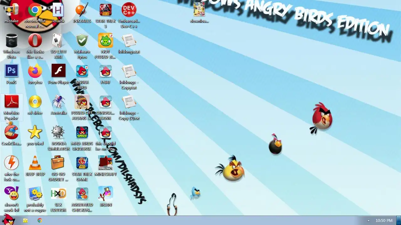Select 'loldongs - Copy.txt' file
Screen dimensions: 401x225
point(129,77)
